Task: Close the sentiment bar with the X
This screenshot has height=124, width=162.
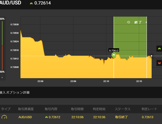Action: click(x=2, y=78)
